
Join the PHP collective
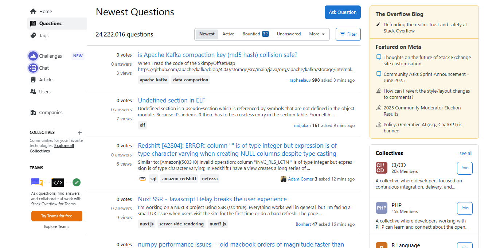(465, 208)
